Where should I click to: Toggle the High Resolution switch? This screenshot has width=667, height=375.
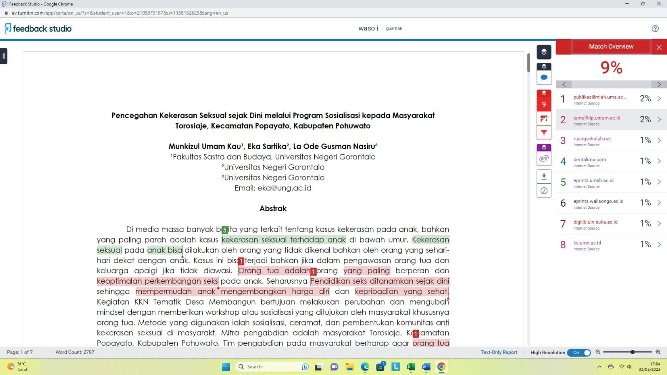pos(579,352)
